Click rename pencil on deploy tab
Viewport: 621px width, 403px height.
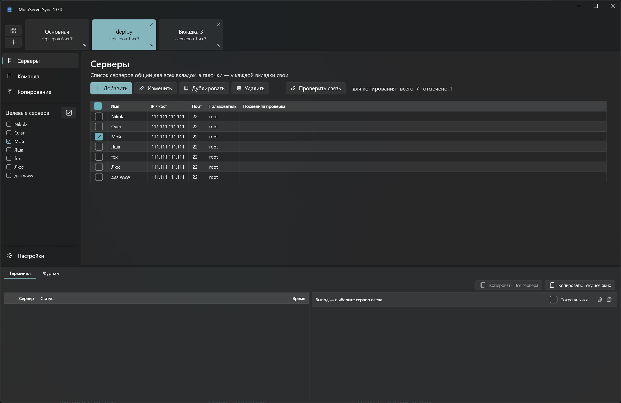151,45
